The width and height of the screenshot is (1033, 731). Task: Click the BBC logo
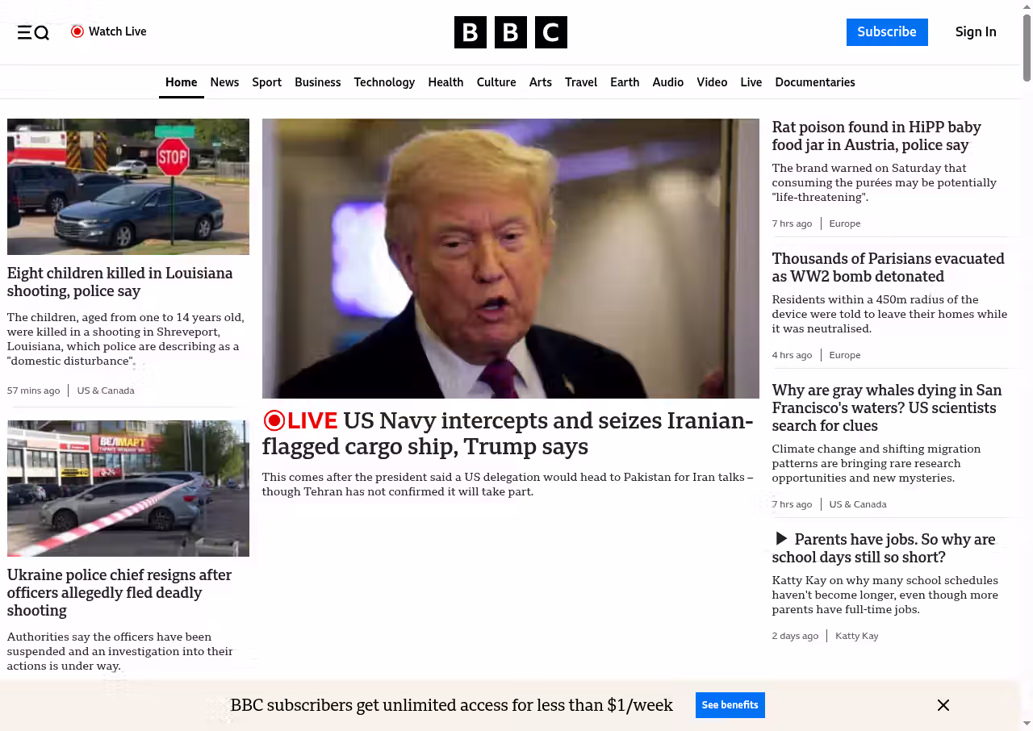pyautogui.click(x=510, y=32)
